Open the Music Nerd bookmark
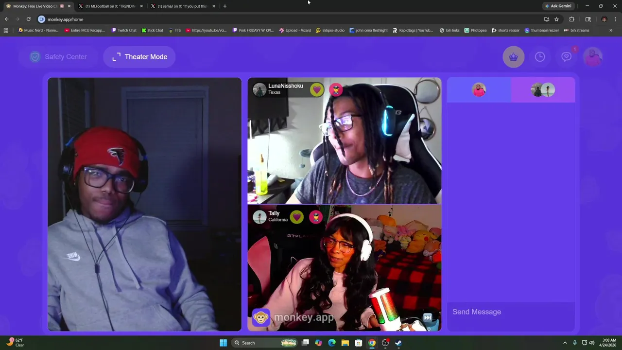The width and height of the screenshot is (622, 350). tap(38, 30)
